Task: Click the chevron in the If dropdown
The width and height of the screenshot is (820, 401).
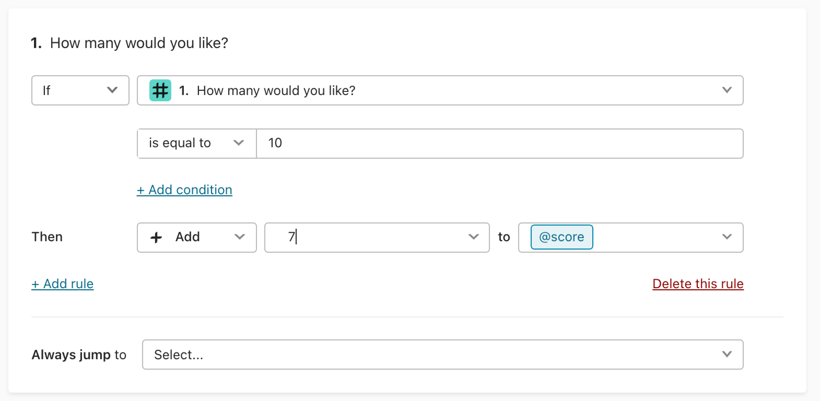Action: point(112,90)
